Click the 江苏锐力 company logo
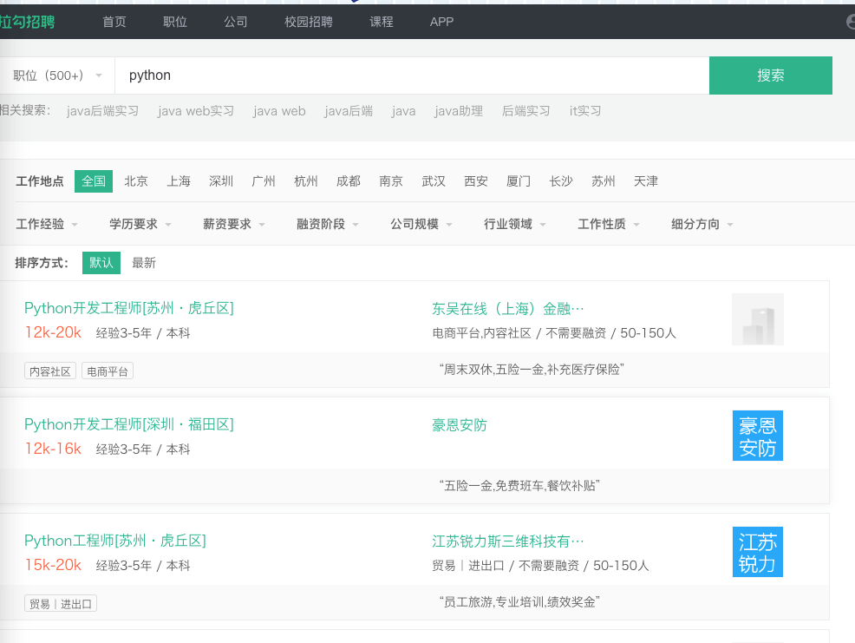This screenshot has height=643, width=855. [757, 552]
